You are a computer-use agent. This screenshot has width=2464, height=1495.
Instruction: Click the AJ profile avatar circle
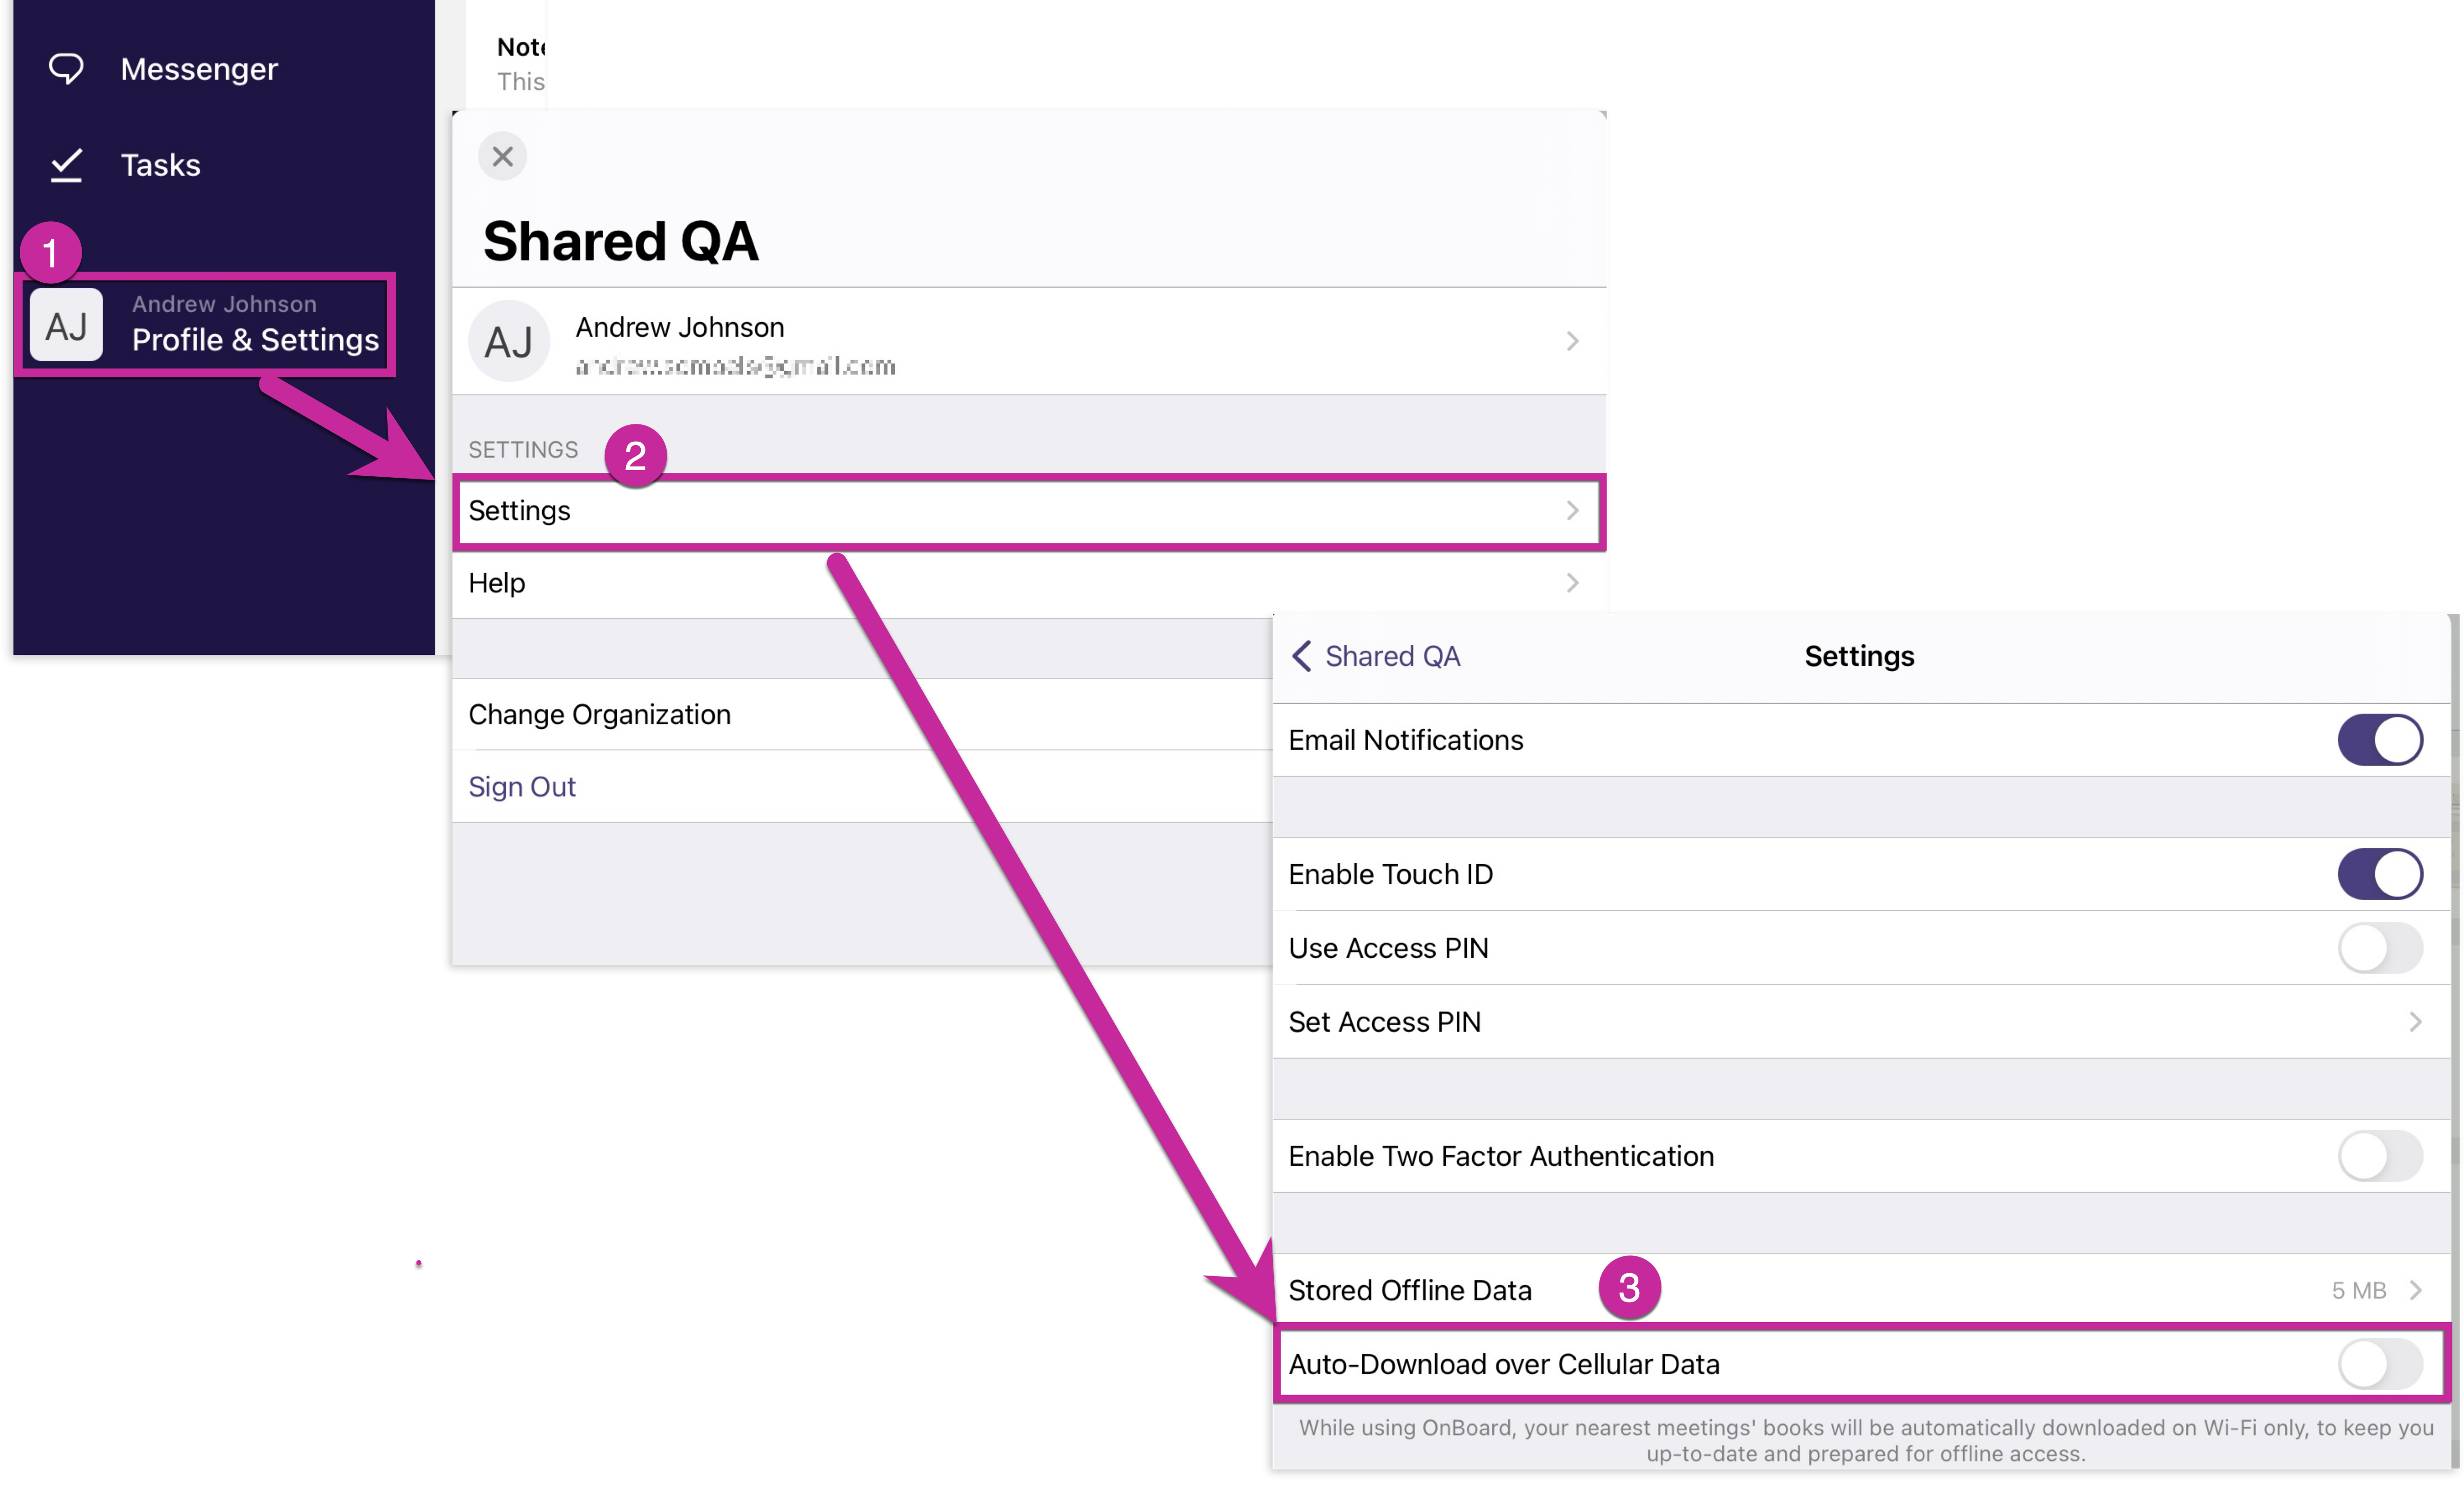click(x=509, y=342)
